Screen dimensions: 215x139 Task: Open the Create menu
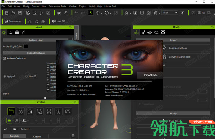[x=17, y=6]
